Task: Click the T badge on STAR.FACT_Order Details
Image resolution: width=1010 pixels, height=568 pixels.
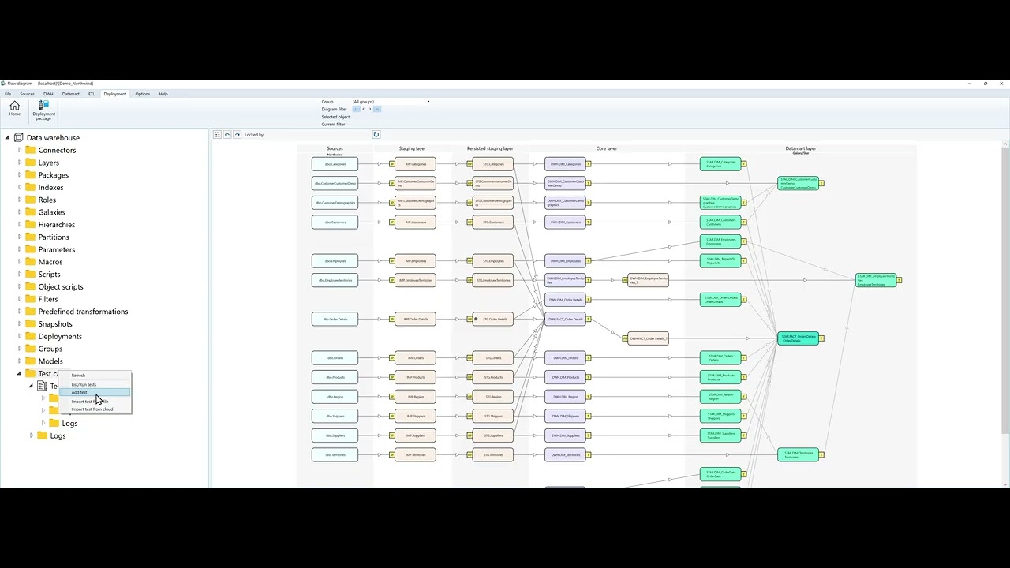Action: tap(821, 338)
